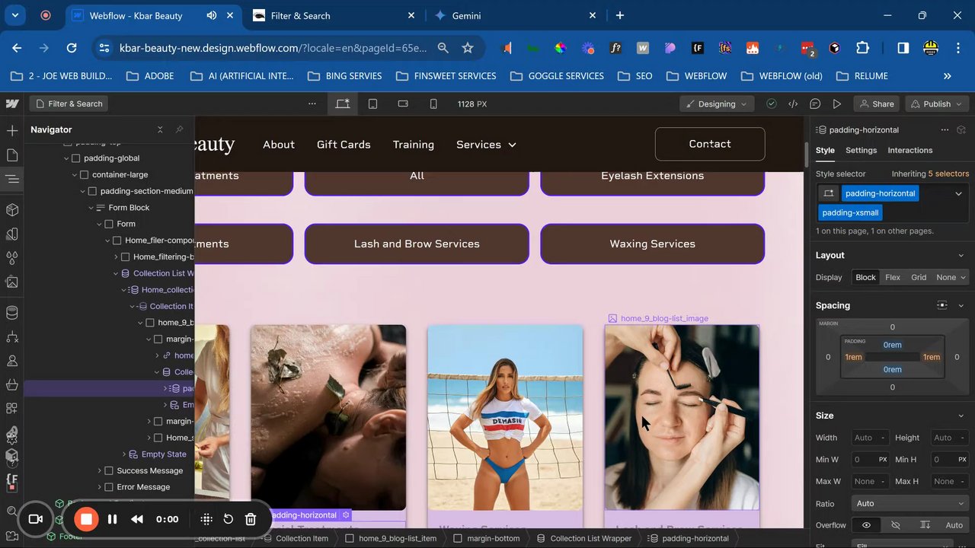Pin the Navigator panel
The image size is (975, 548).
(179, 129)
